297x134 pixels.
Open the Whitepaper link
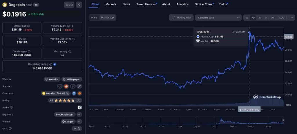pos(72,79)
